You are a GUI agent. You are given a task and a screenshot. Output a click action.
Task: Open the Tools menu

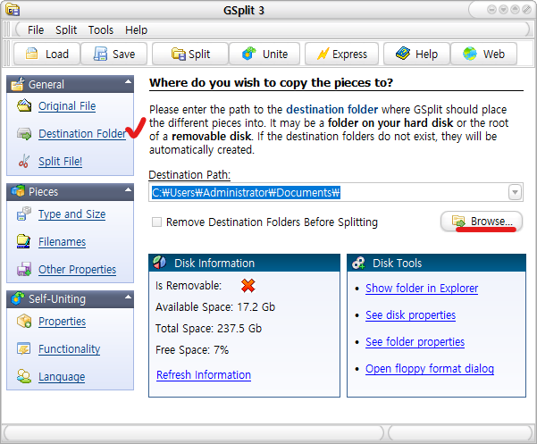(101, 30)
